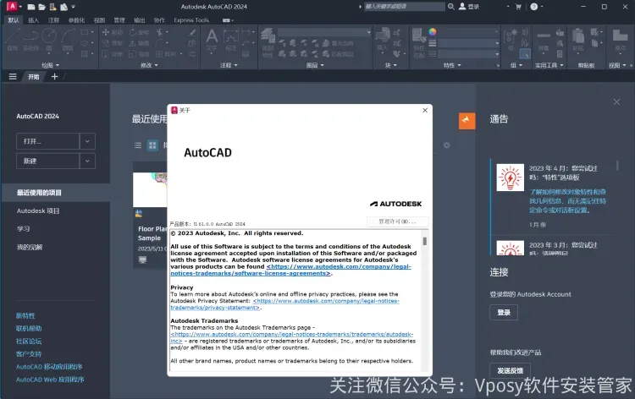
Task: Select the Text (文字) tool
Action: coord(212,40)
